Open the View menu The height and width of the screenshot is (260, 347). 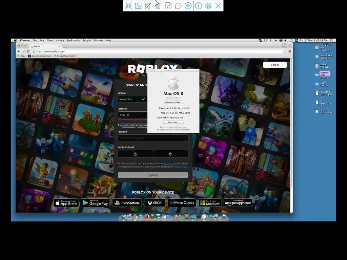tap(50, 41)
